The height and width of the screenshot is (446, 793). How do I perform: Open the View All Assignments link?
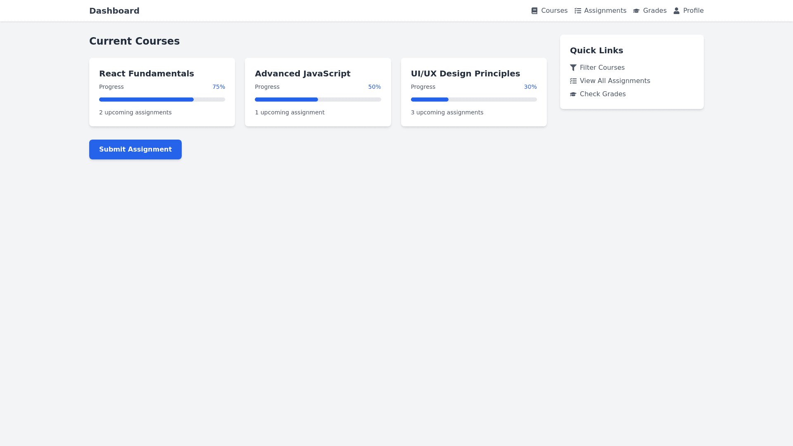[615, 81]
